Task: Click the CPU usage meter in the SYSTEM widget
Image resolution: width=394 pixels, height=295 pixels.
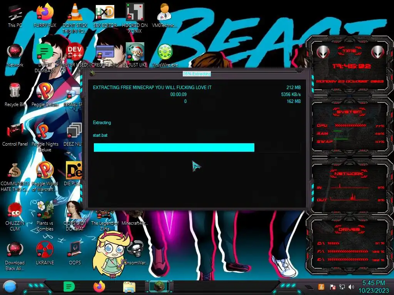Action: [x=350, y=126]
